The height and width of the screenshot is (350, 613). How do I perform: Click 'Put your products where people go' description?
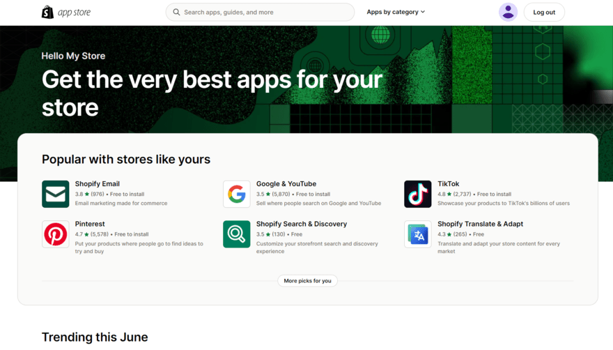[x=139, y=248]
